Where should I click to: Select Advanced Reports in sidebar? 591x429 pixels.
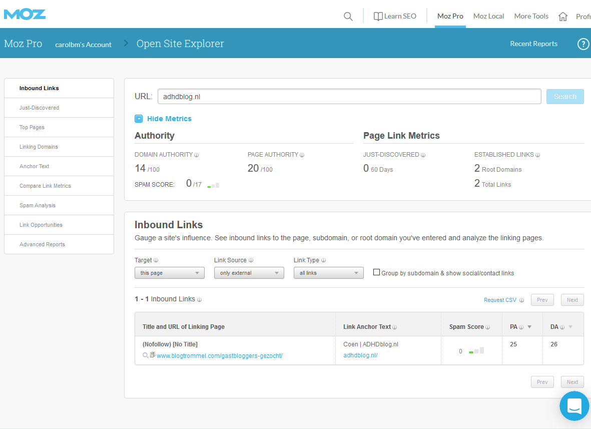(59, 244)
